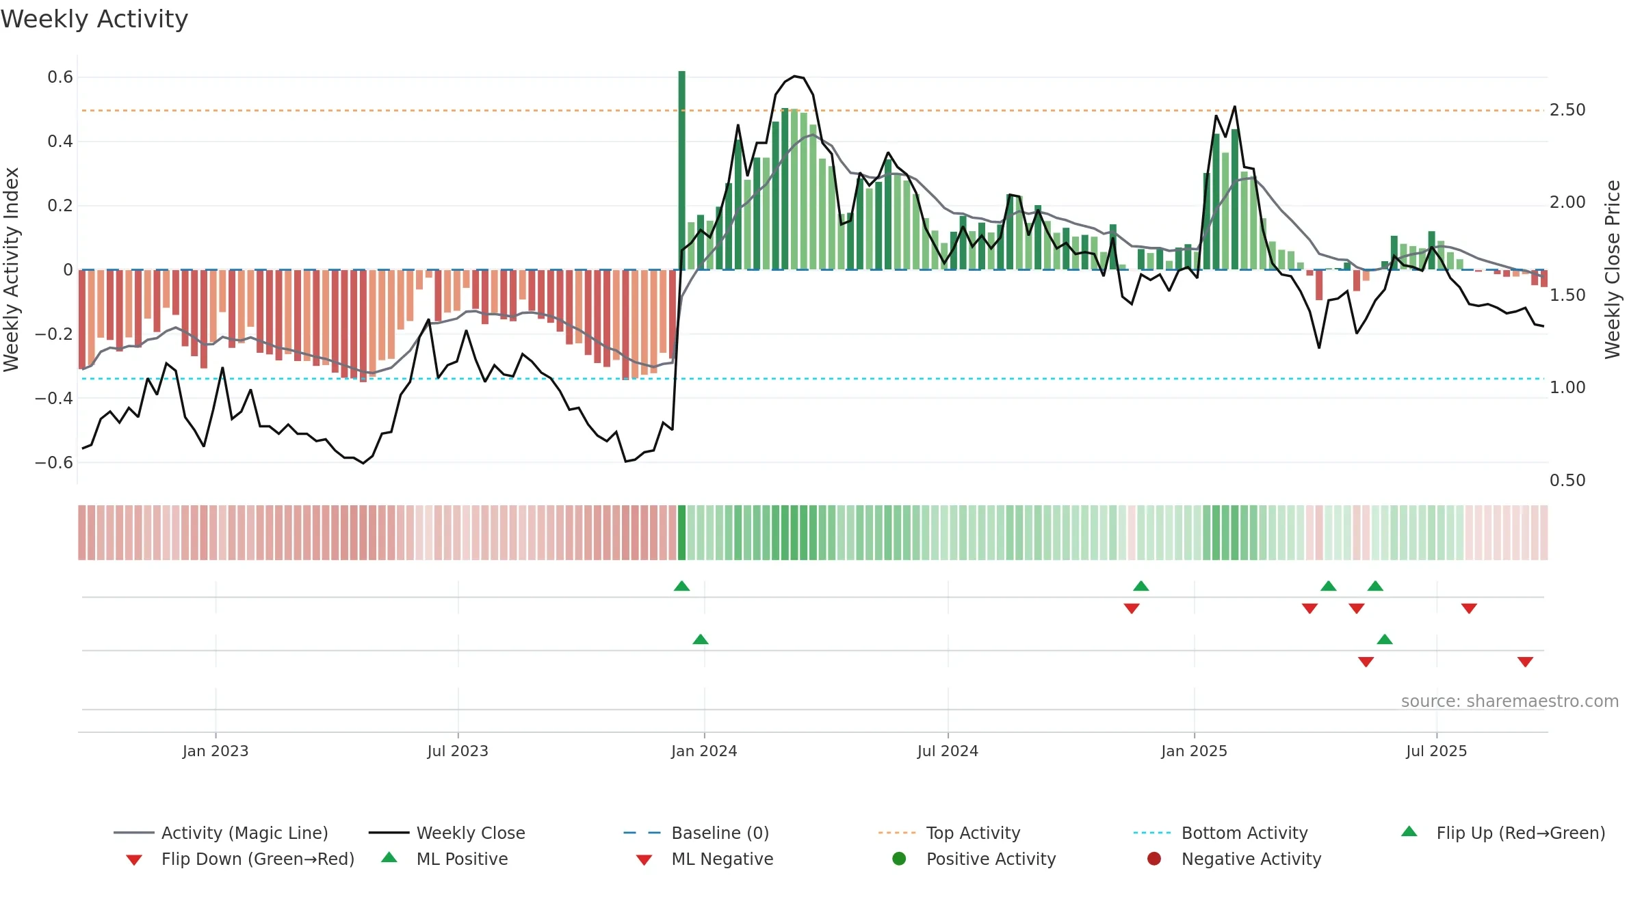Click the green triangle icon for Flip Up legend
1642x923 pixels.
(1409, 831)
